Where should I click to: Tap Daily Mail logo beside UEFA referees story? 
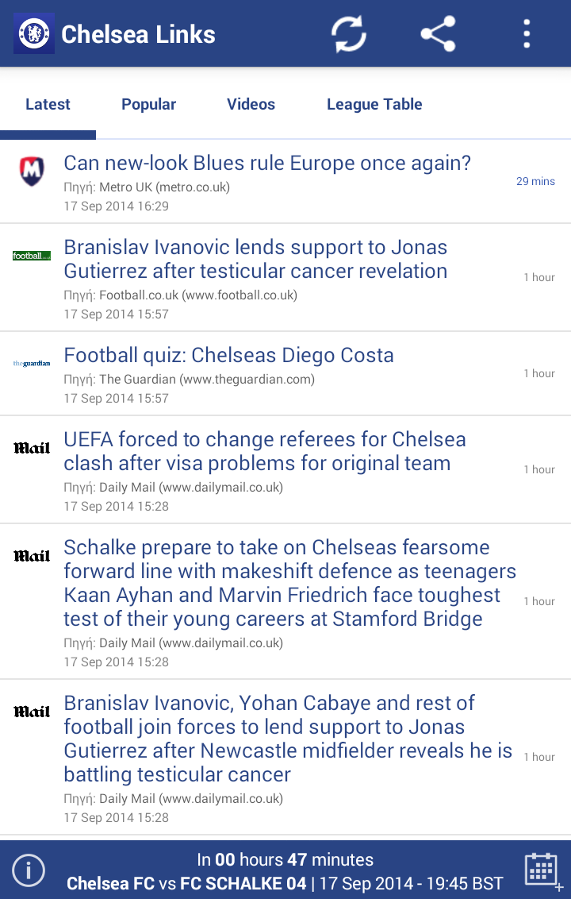[x=32, y=448]
